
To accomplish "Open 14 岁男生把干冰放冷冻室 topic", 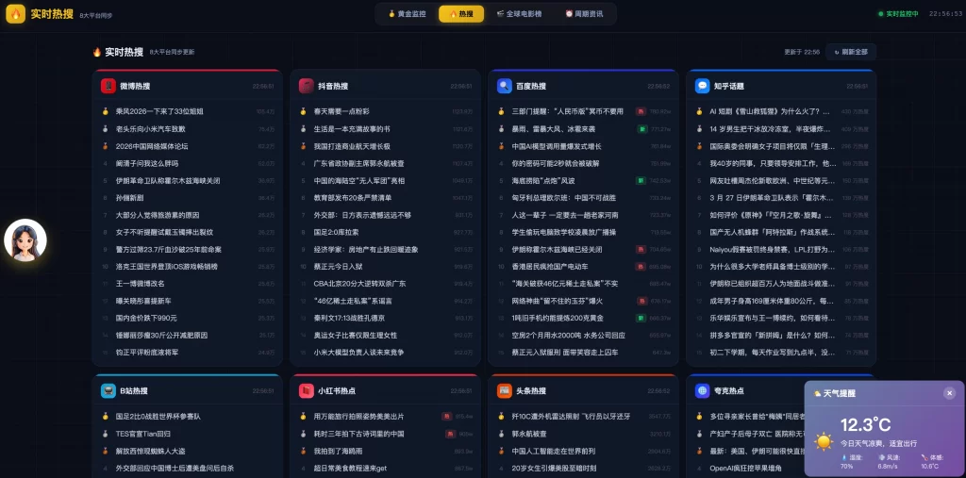I will 770,129.
